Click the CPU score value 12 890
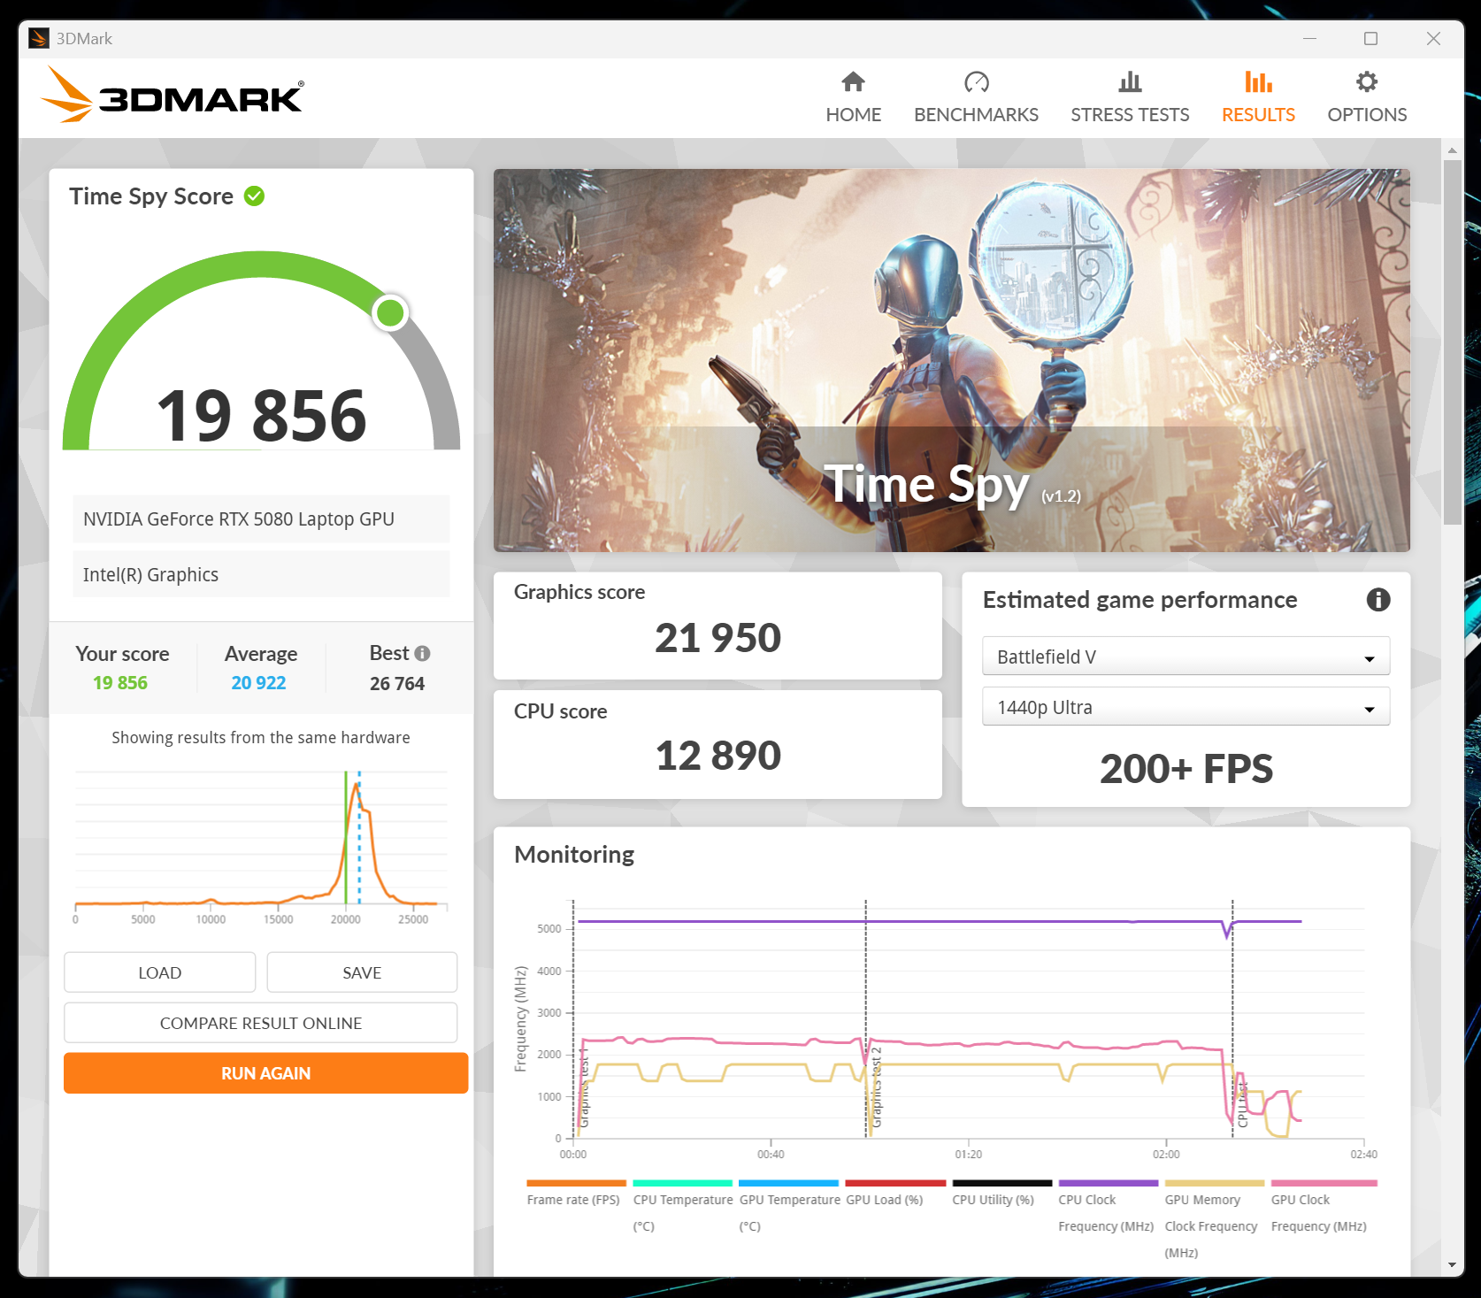The height and width of the screenshot is (1298, 1481). 717,756
